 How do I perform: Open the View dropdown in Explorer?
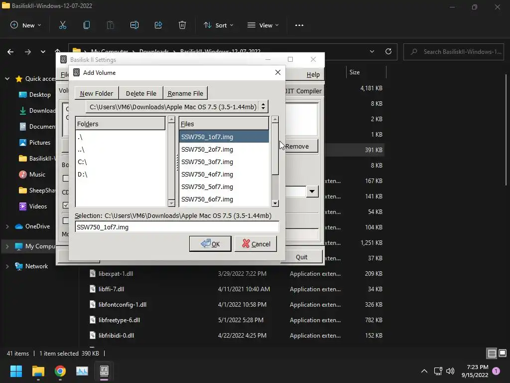click(263, 25)
